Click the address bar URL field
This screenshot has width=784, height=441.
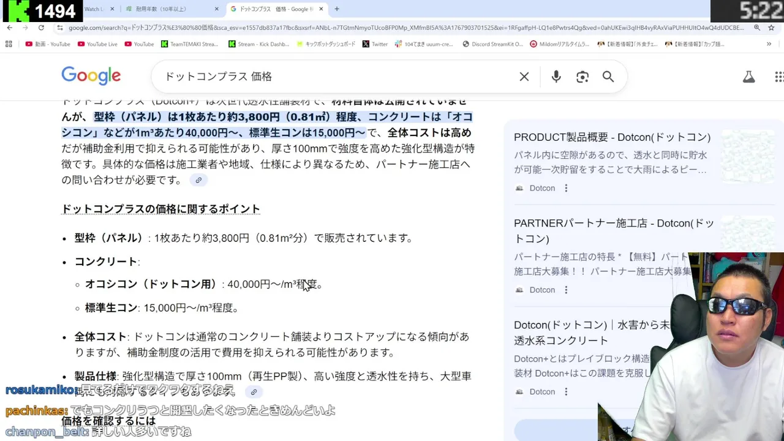[404, 28]
